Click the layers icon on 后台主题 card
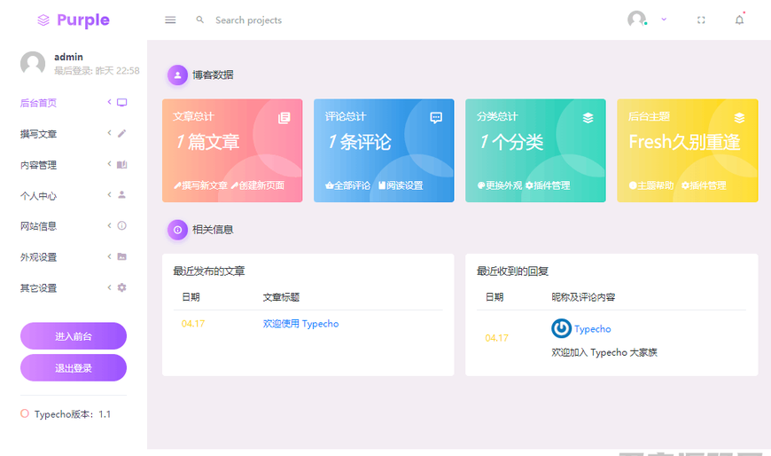Screen dimensions: 771x456 (739, 117)
